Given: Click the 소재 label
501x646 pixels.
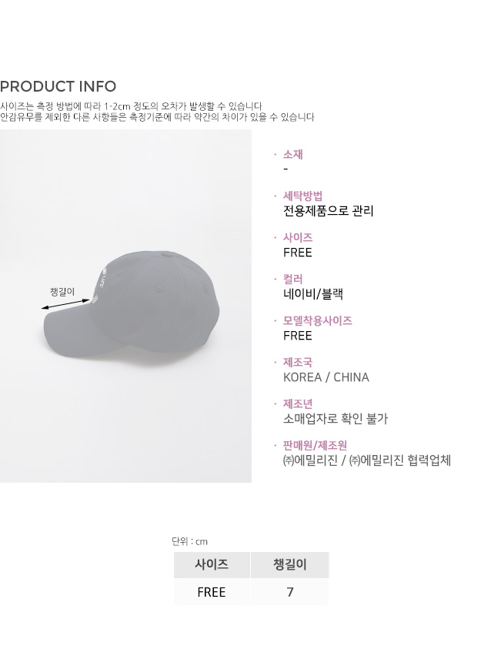Looking at the screenshot, I should (292, 155).
